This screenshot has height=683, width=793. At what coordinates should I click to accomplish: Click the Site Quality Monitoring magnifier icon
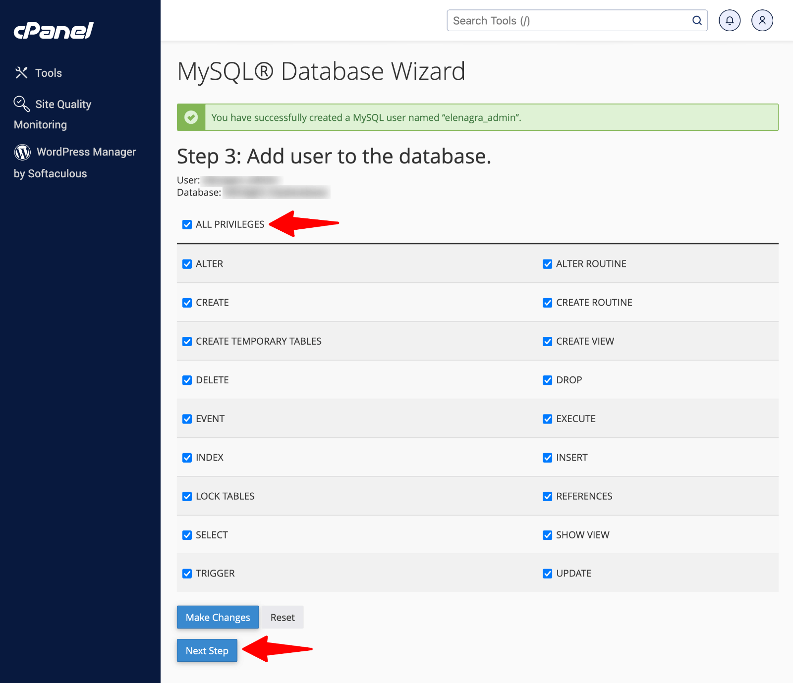pyautogui.click(x=21, y=104)
